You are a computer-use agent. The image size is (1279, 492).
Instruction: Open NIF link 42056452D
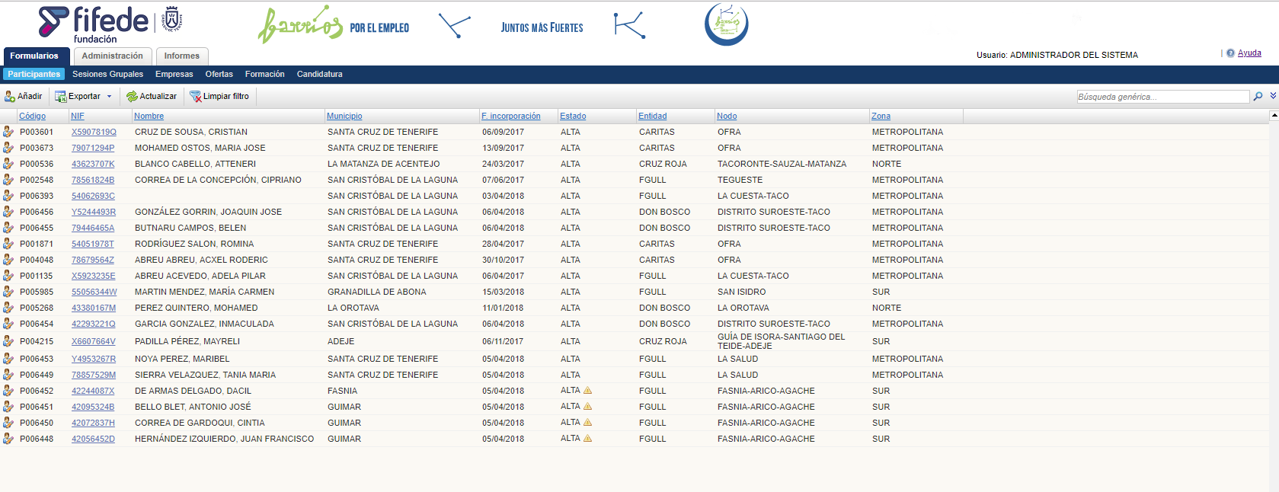coord(93,439)
